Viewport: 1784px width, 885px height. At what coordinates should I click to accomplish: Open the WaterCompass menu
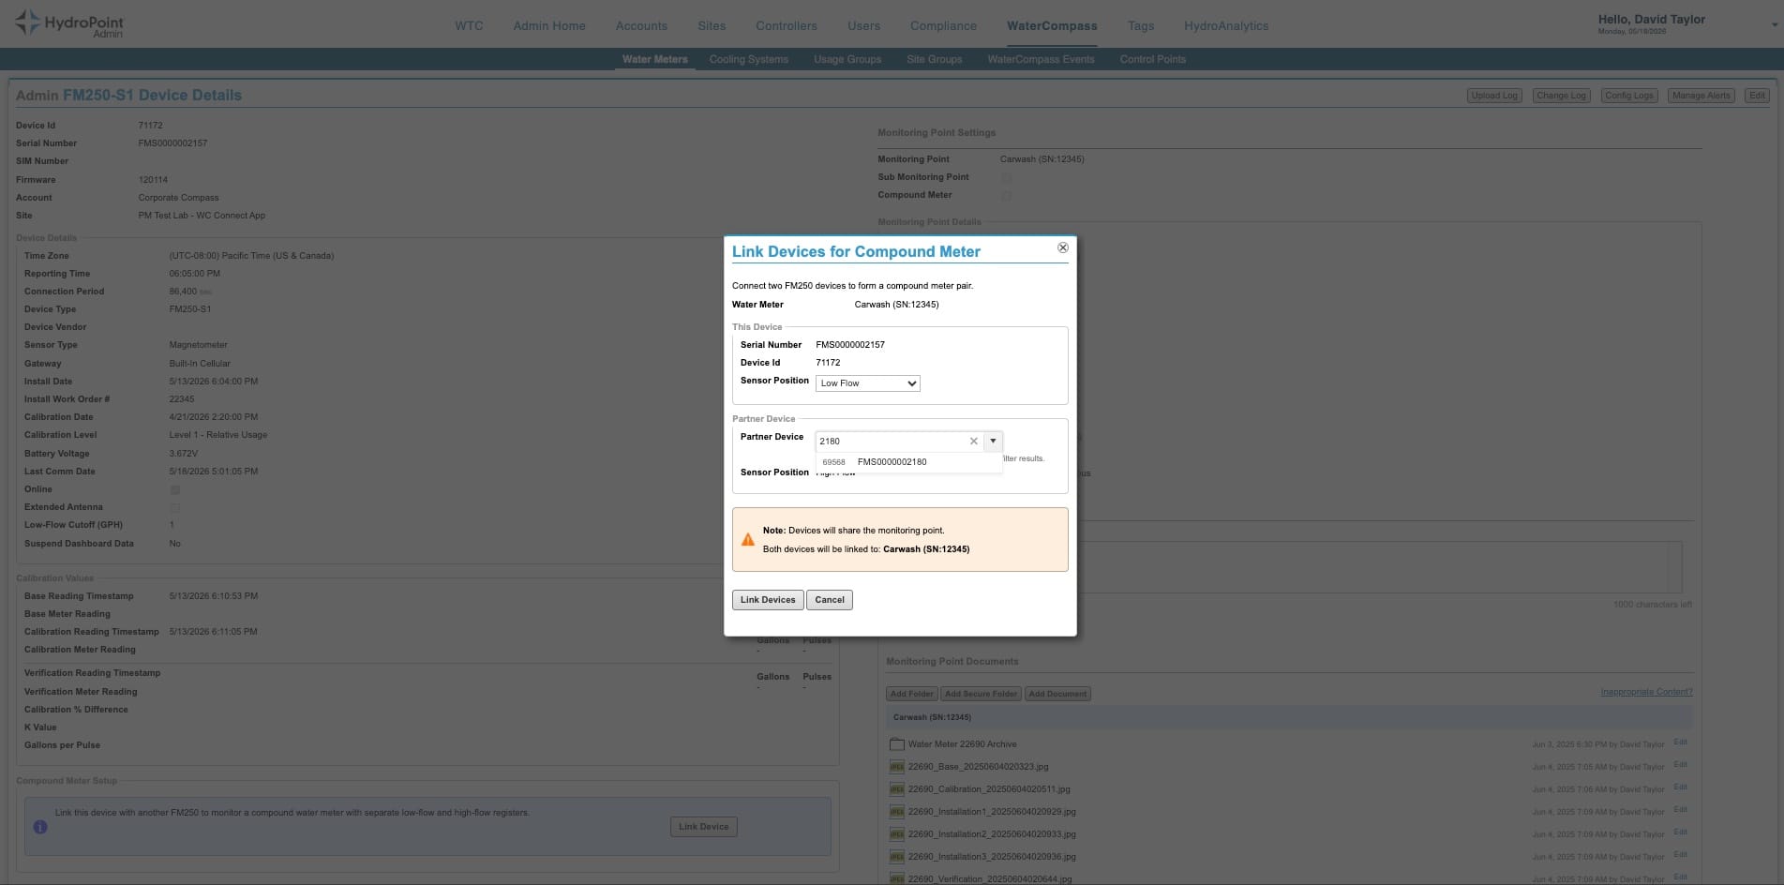1052,25
